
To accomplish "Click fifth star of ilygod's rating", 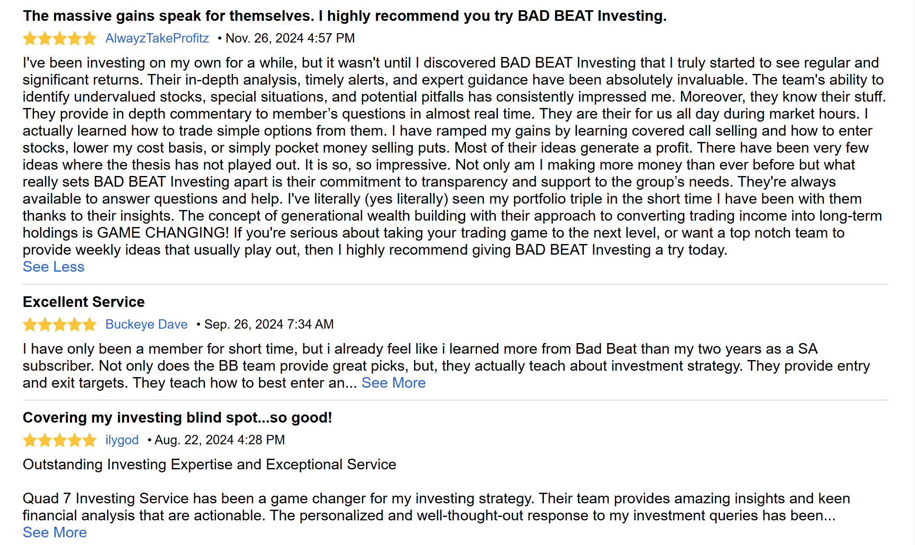I will (89, 440).
